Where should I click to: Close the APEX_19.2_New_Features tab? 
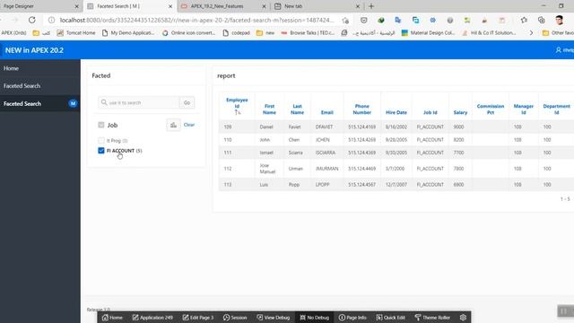click(x=264, y=6)
